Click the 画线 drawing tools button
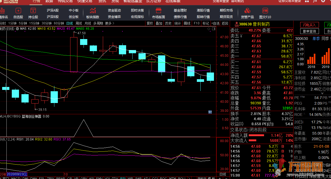Viewport: 331px width, 179px height. [187, 23]
